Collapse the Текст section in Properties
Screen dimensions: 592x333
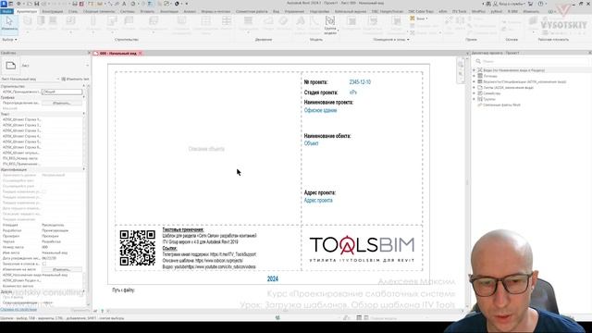click(84, 114)
